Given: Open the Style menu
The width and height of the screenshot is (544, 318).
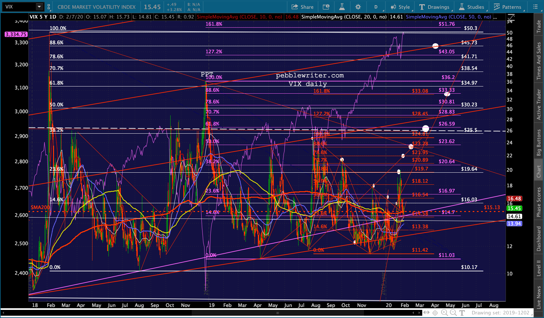Looking at the screenshot, I should (400, 7).
